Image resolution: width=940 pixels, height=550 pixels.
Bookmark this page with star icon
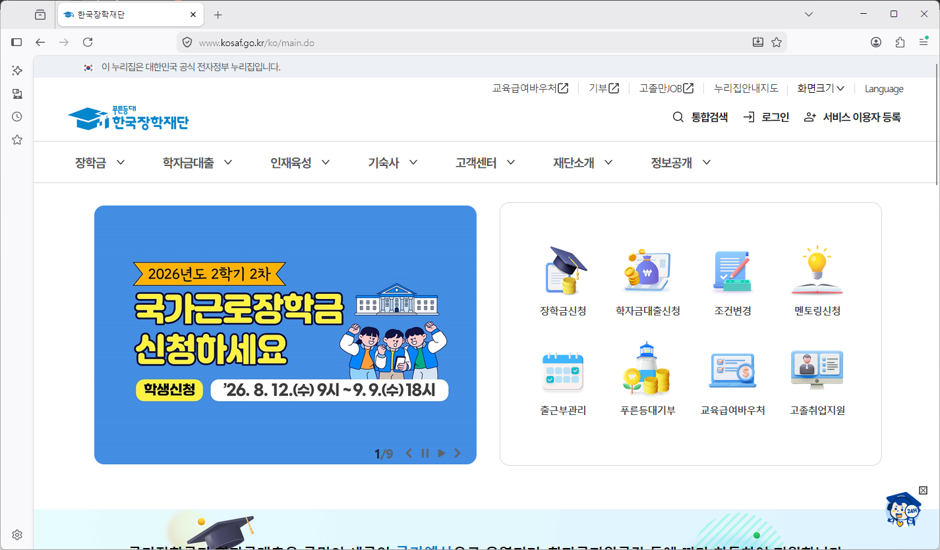[777, 42]
